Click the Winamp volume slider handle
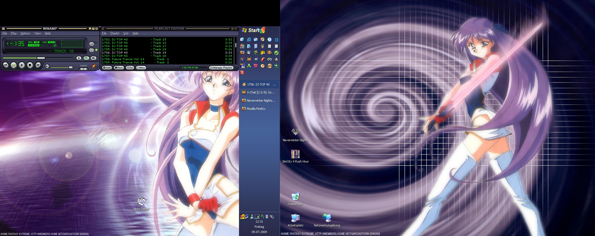The width and height of the screenshot is (595, 236). [71, 67]
